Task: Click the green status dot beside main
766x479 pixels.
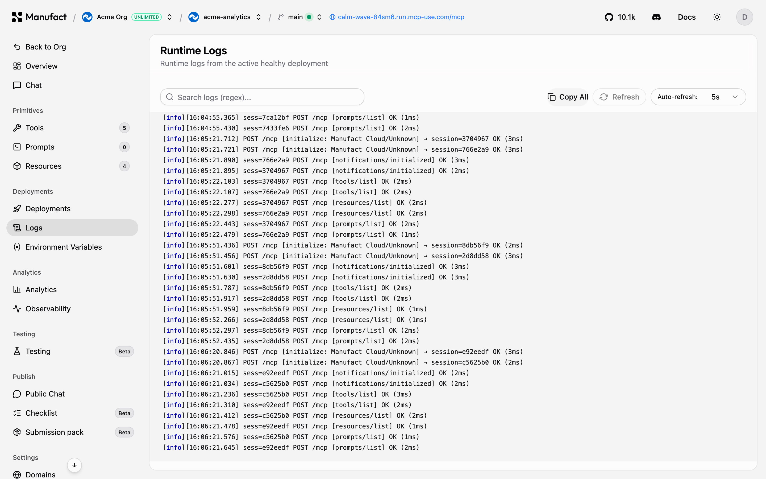Action: tap(309, 17)
